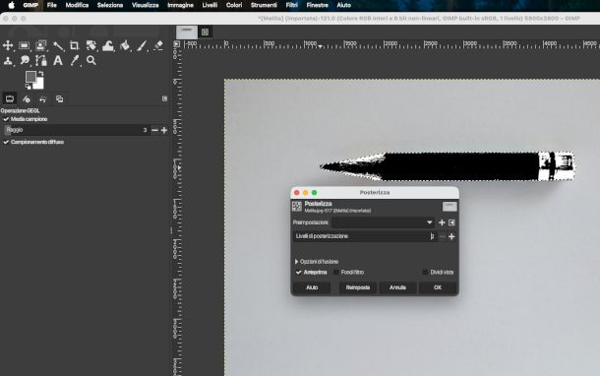This screenshot has height=376, width=600.
Task: Select the Color Picker eyedropper tool
Action: click(75, 60)
